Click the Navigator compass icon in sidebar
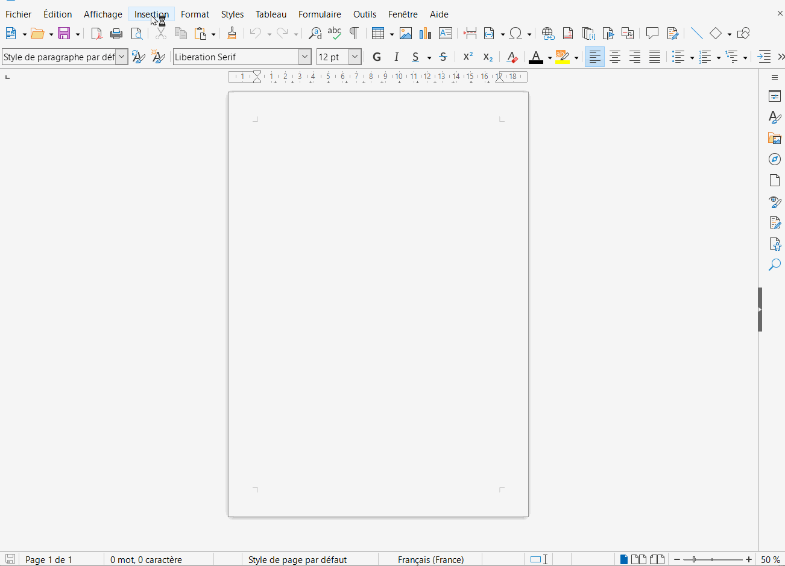 (x=775, y=159)
